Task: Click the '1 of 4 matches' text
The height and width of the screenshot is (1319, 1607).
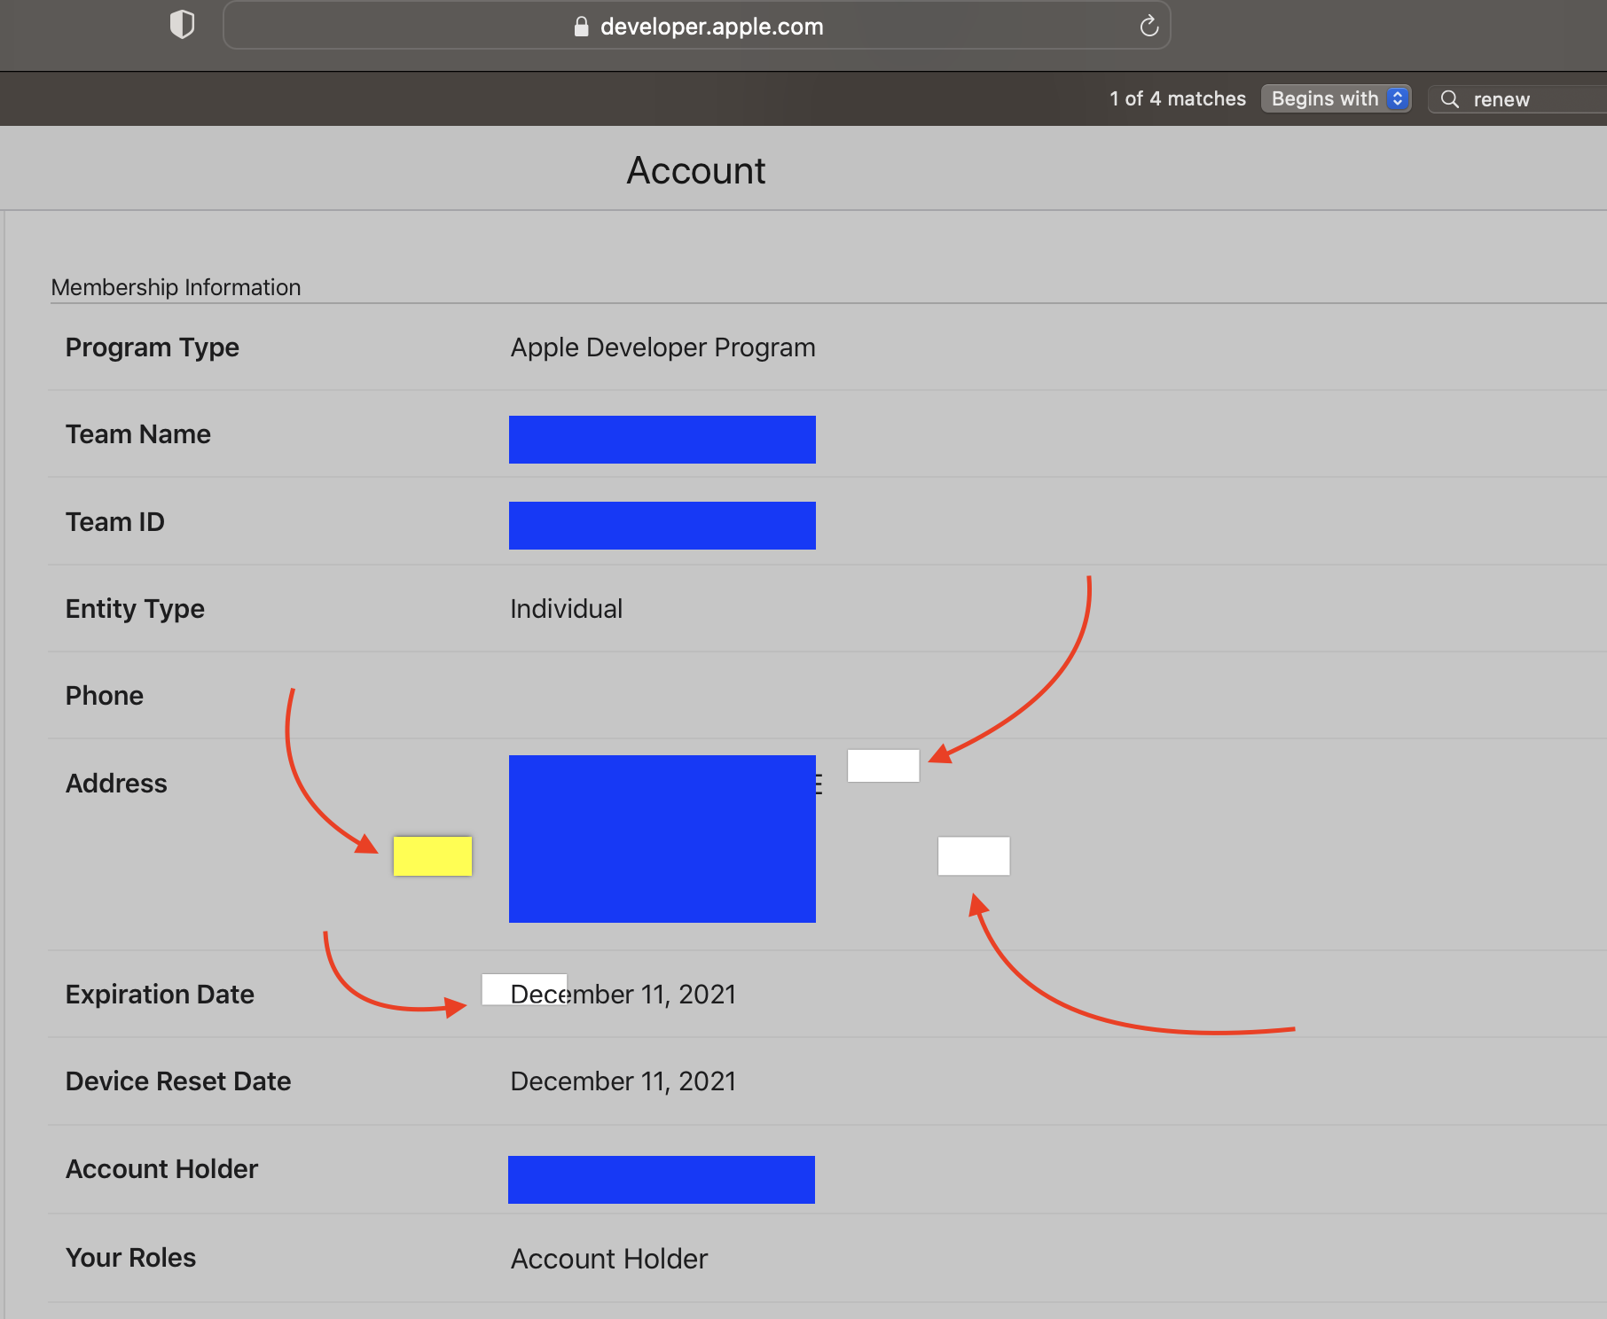Action: click(1178, 98)
